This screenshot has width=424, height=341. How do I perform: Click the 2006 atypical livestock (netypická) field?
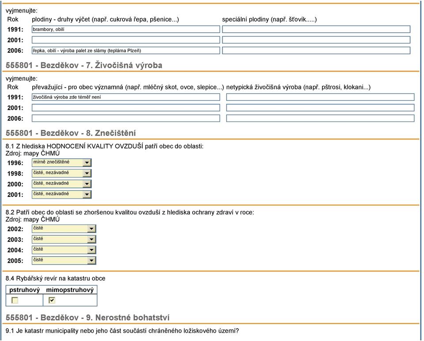320,118
